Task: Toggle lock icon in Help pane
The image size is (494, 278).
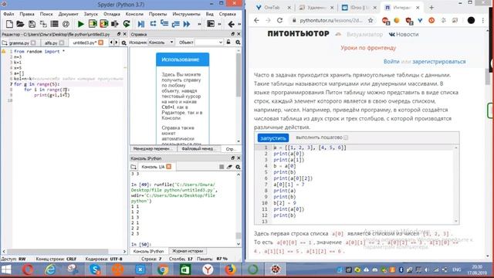Action: point(228,42)
